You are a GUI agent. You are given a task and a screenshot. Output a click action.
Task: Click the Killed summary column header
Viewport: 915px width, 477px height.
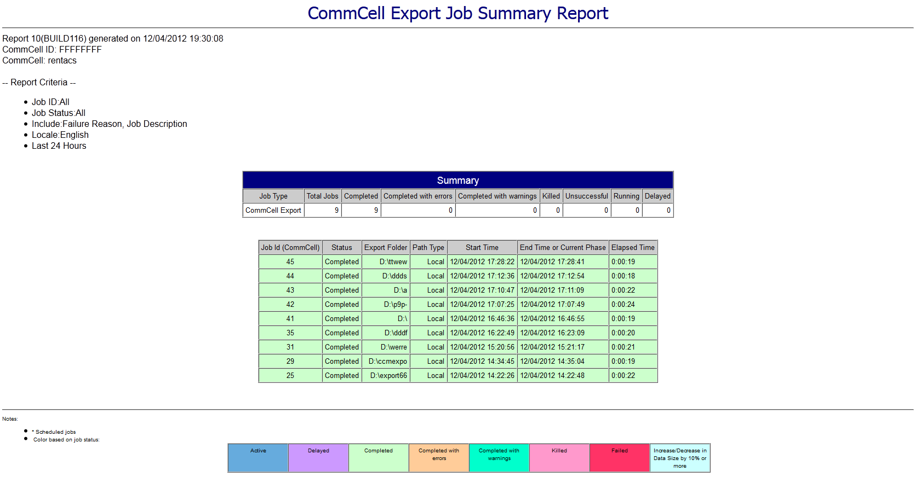click(x=551, y=196)
